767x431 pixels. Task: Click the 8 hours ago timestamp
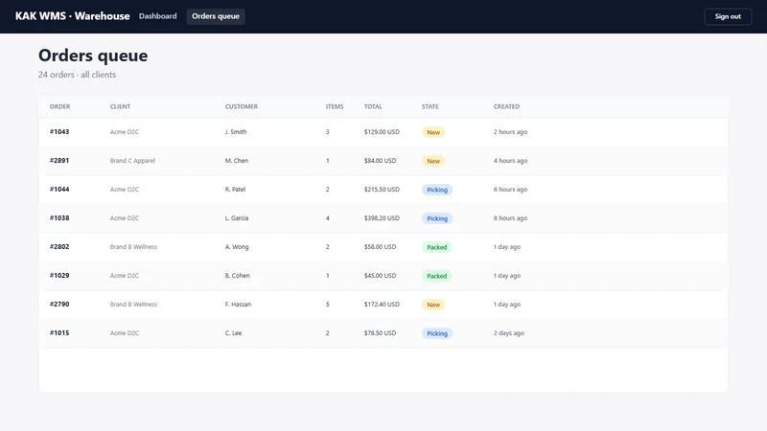510,218
